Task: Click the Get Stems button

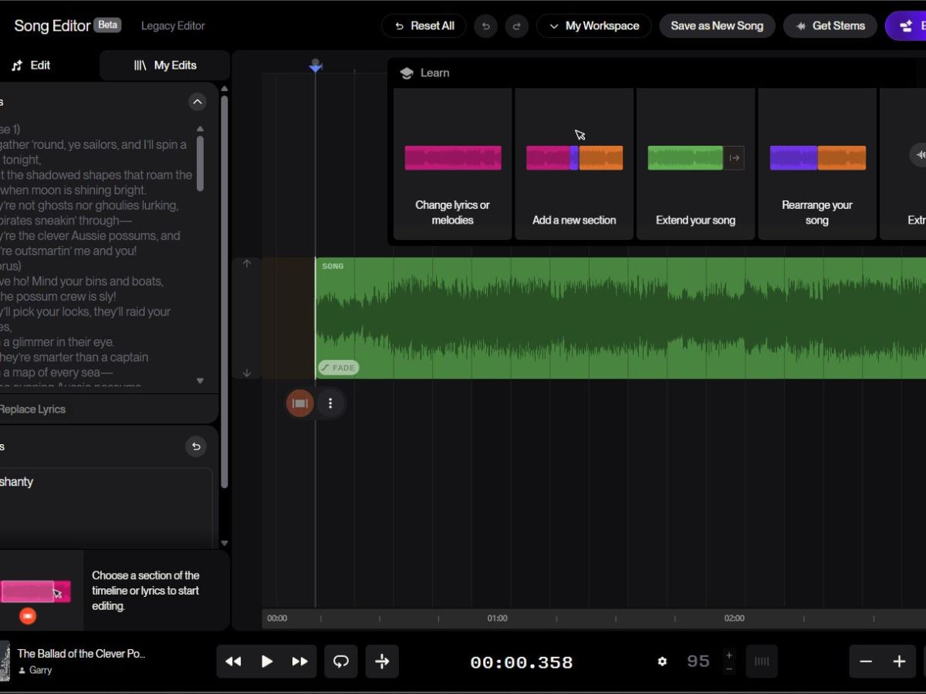Action: click(x=830, y=25)
